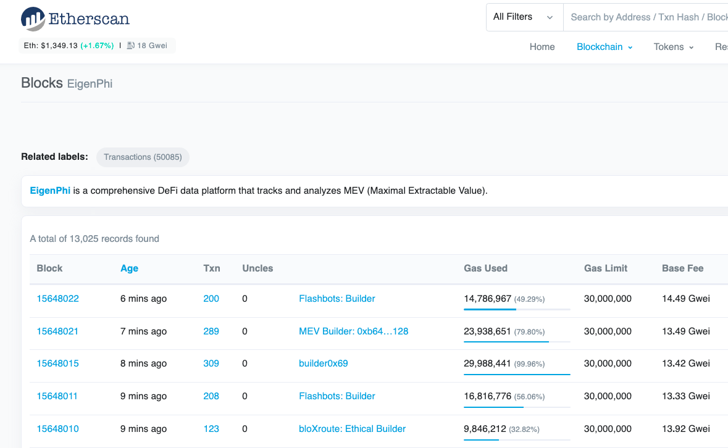The image size is (728, 448).
Task: View the 123 transactions of block 15648010
Action: pos(211,429)
